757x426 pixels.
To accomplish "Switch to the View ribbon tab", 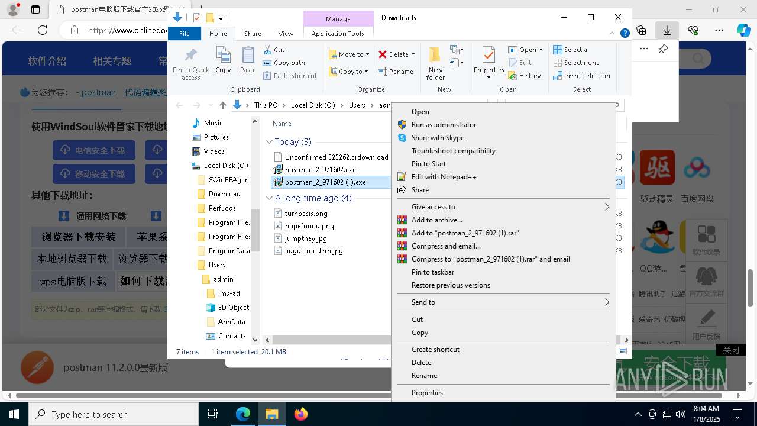I will [x=286, y=34].
